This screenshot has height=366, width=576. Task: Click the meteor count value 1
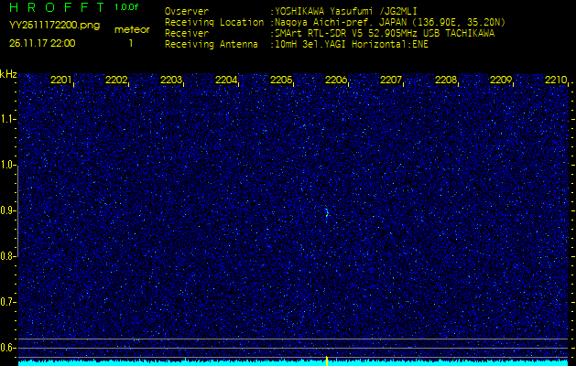tap(131, 43)
